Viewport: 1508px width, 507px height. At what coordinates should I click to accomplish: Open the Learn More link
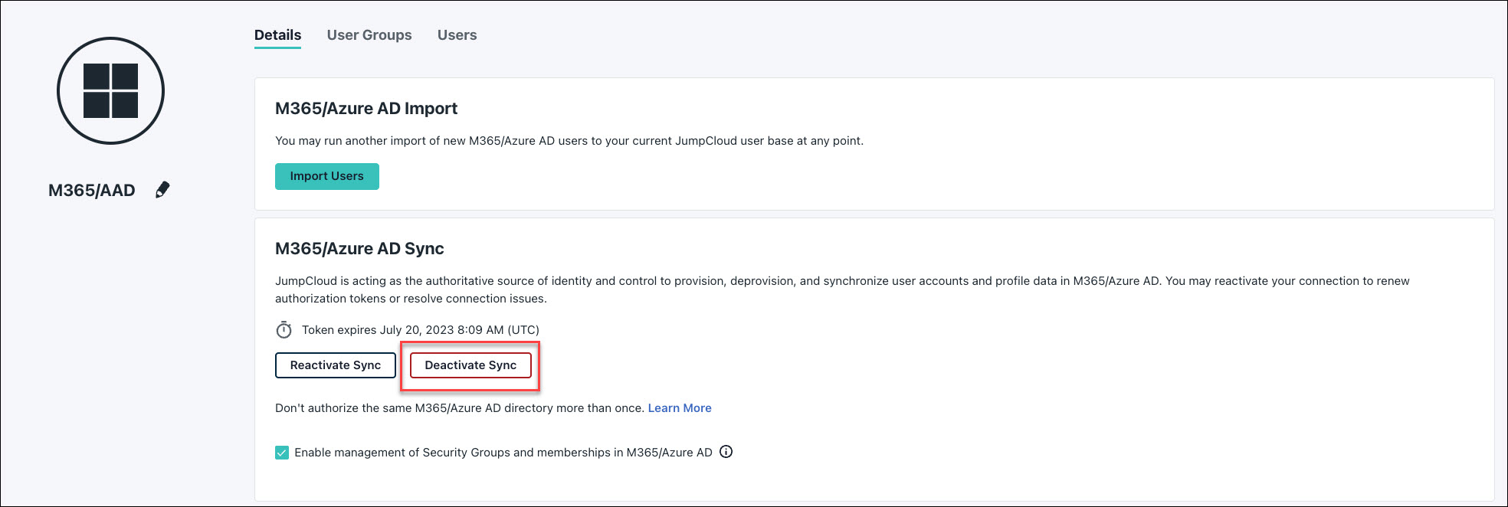(x=679, y=408)
